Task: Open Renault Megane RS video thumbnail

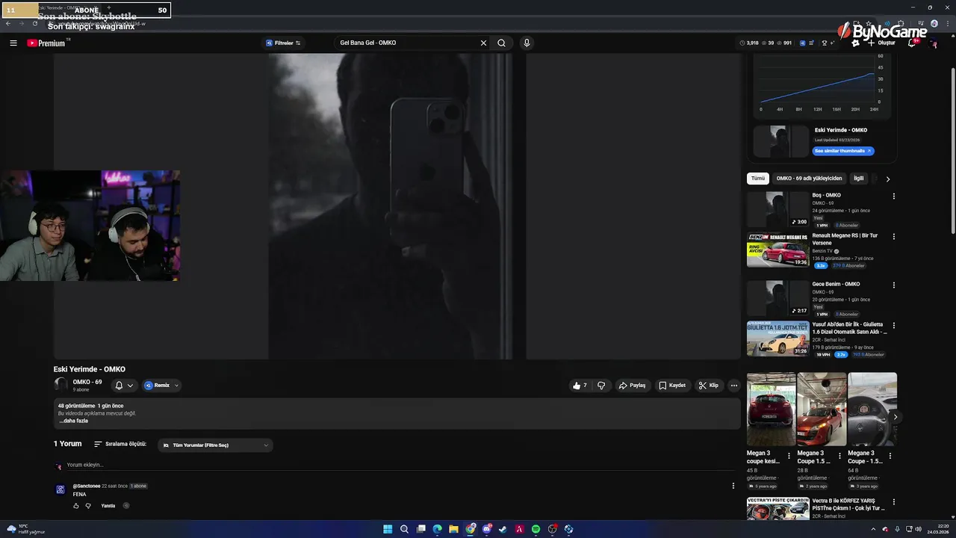Action: click(777, 250)
